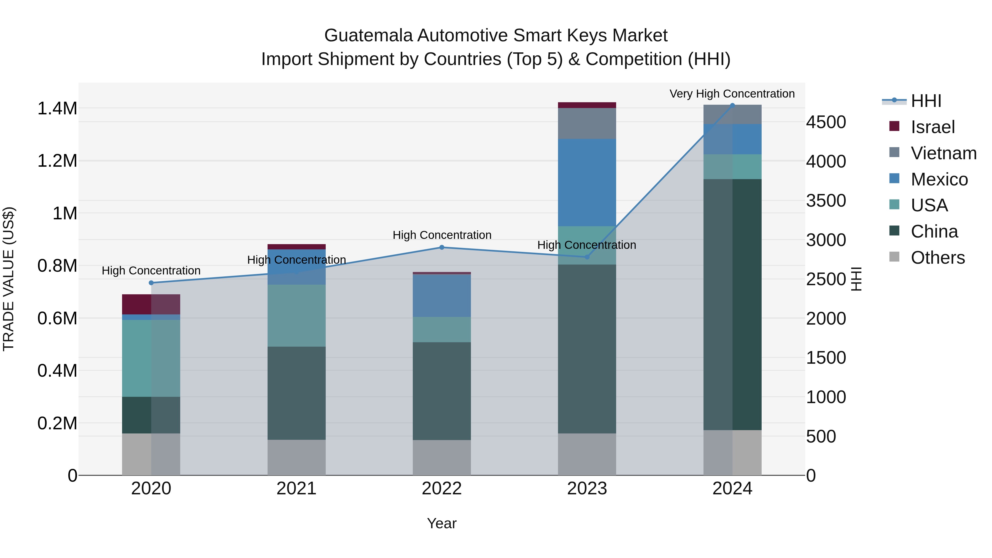Click the 4500 HHI axis tick label
Screen dimensions: 992x558
coord(826,122)
